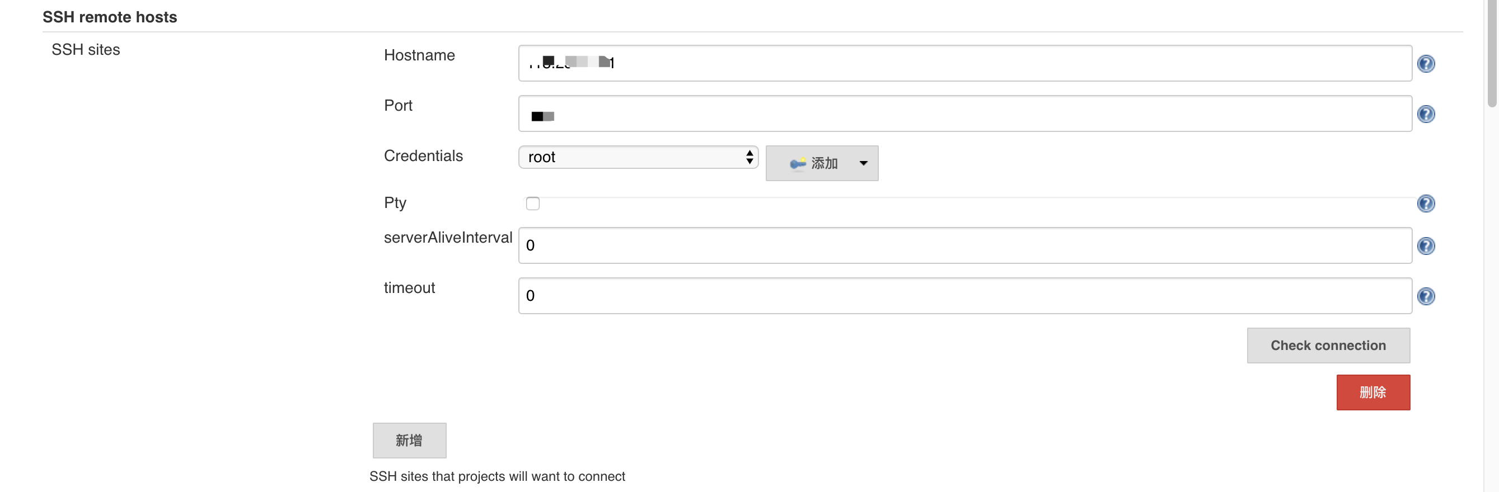The image size is (1499, 492).
Task: Click the key icon on 添加 button
Action: click(797, 163)
